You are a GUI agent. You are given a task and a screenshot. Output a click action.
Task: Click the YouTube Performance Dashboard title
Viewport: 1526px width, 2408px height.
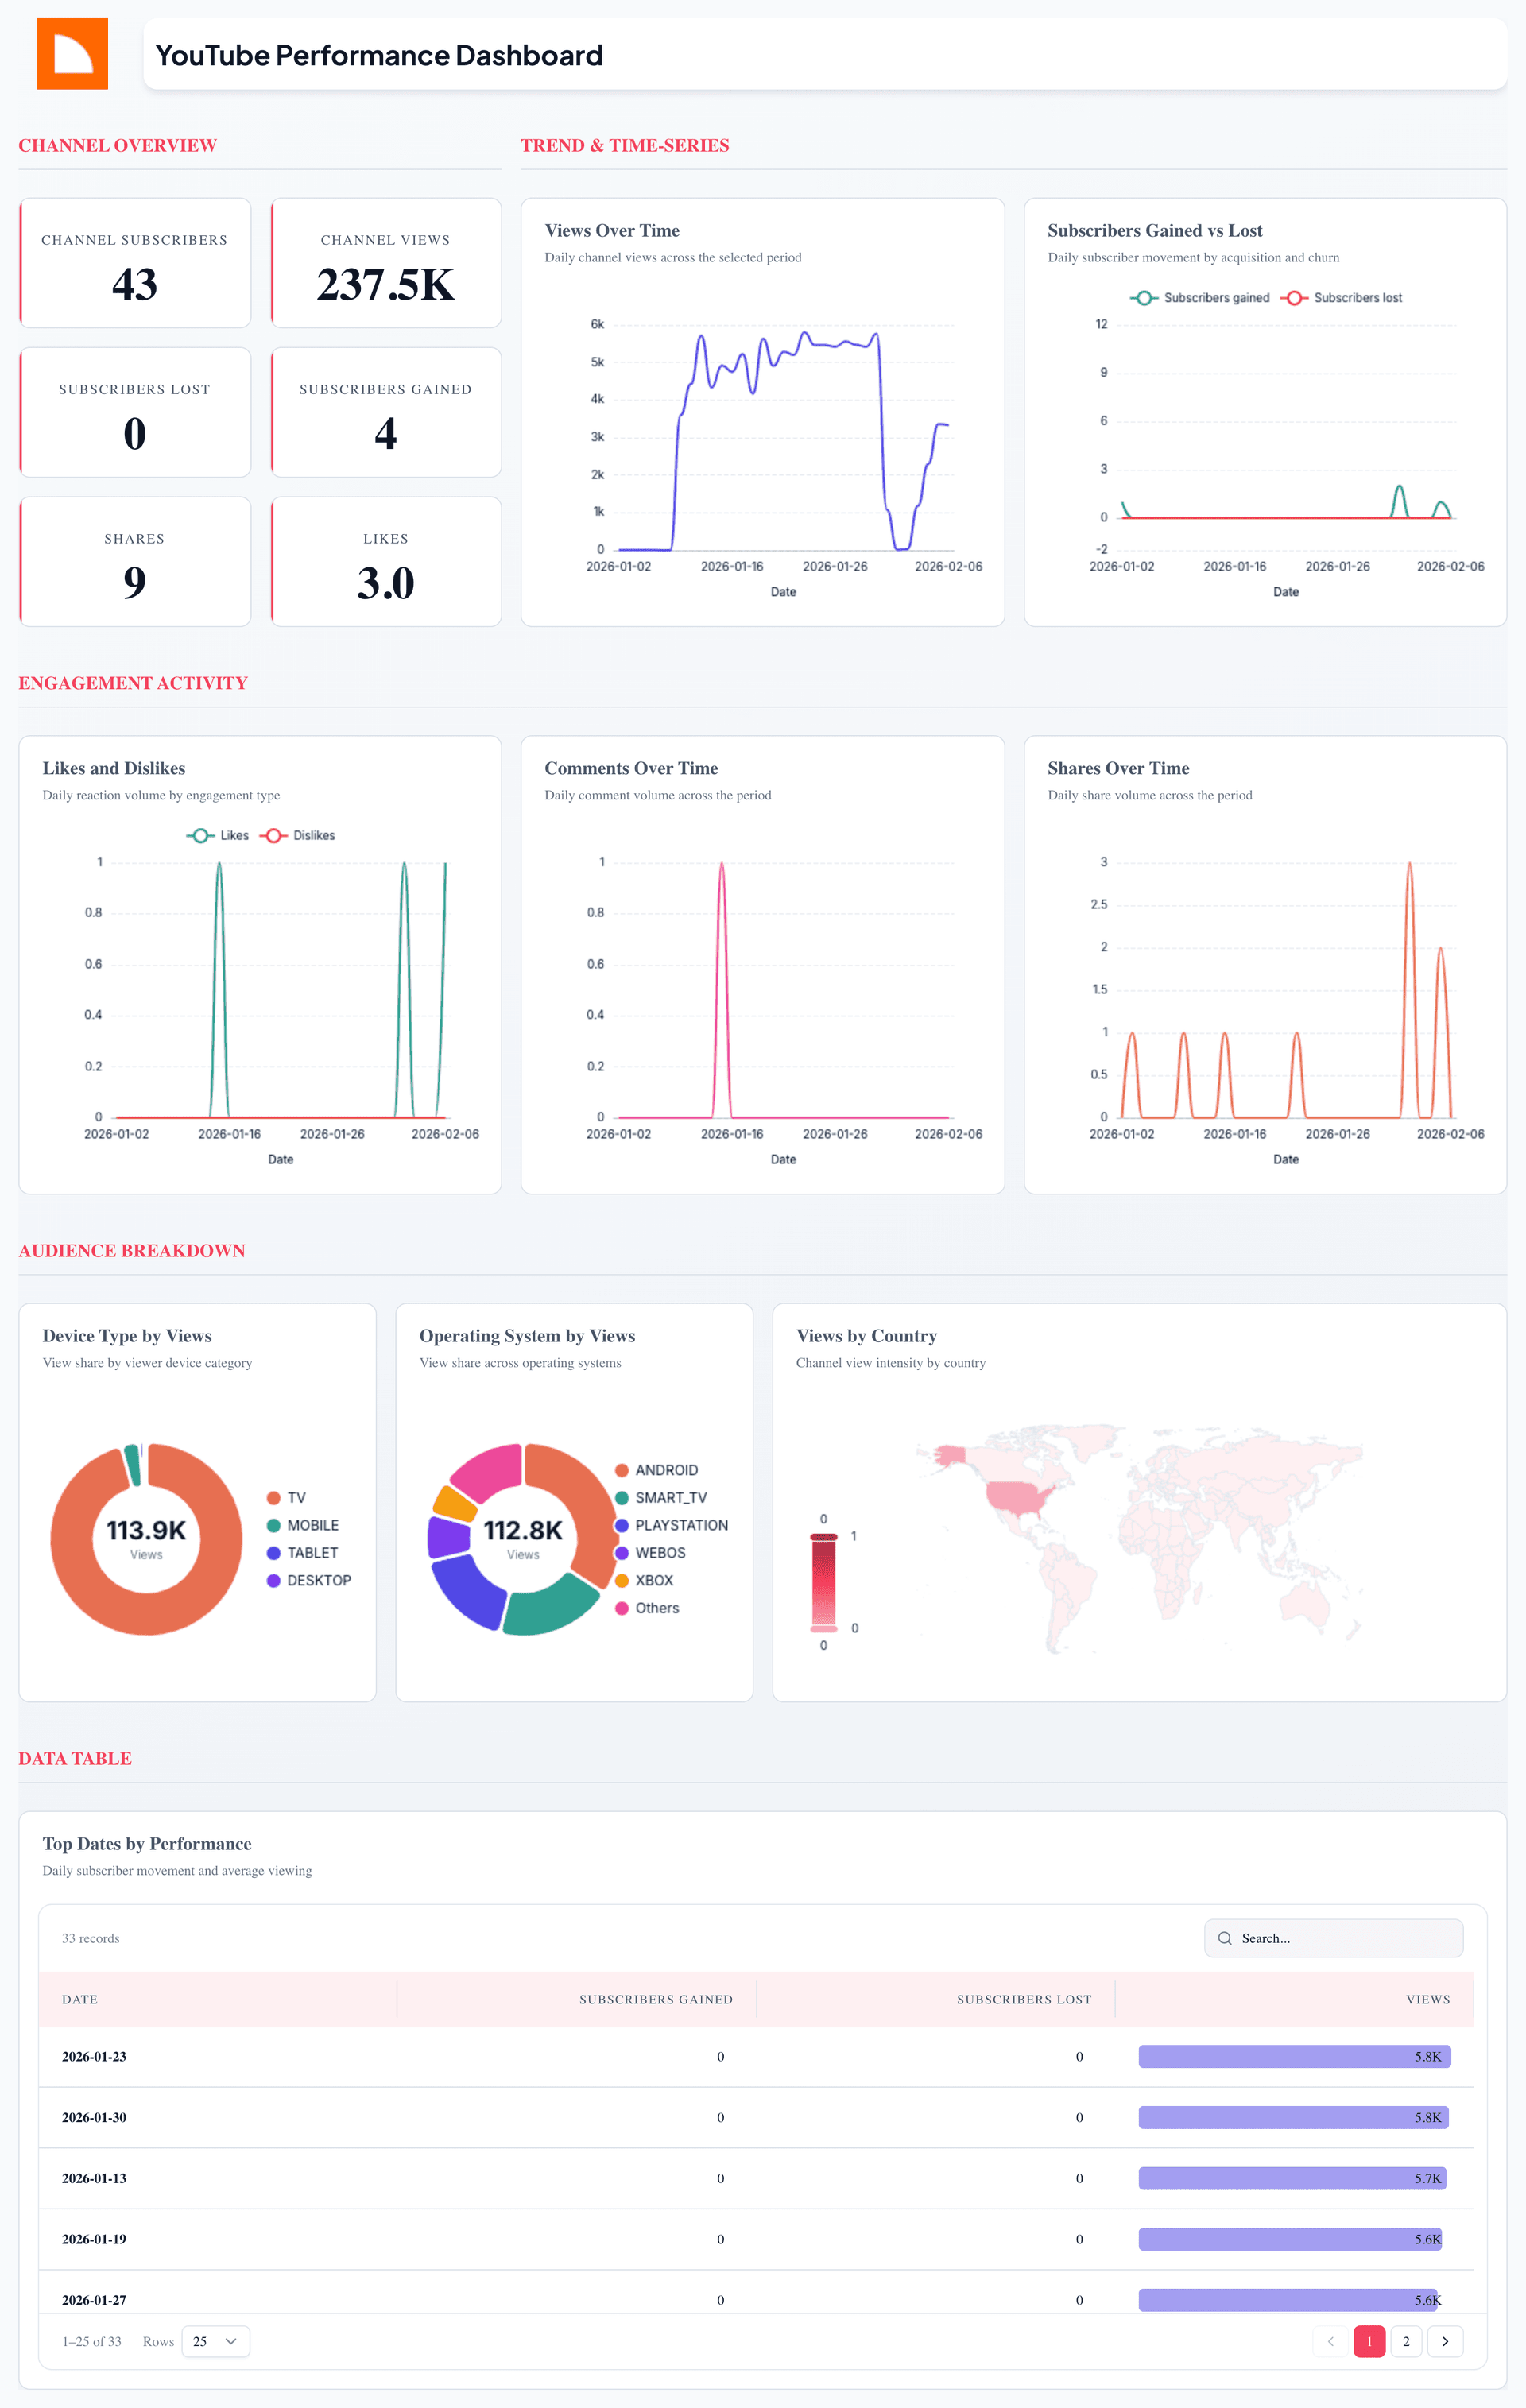pyautogui.click(x=379, y=55)
